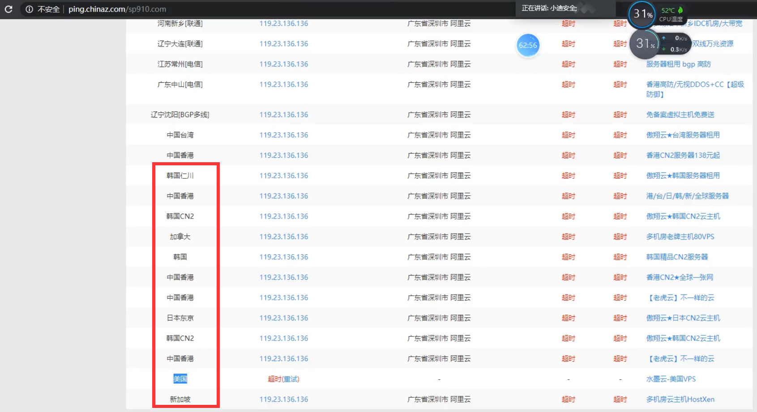
Task: Click the 52°C CPU temperature widget circle
Action: (642, 14)
